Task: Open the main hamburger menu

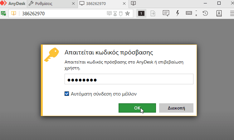Action: (x=232, y=13)
